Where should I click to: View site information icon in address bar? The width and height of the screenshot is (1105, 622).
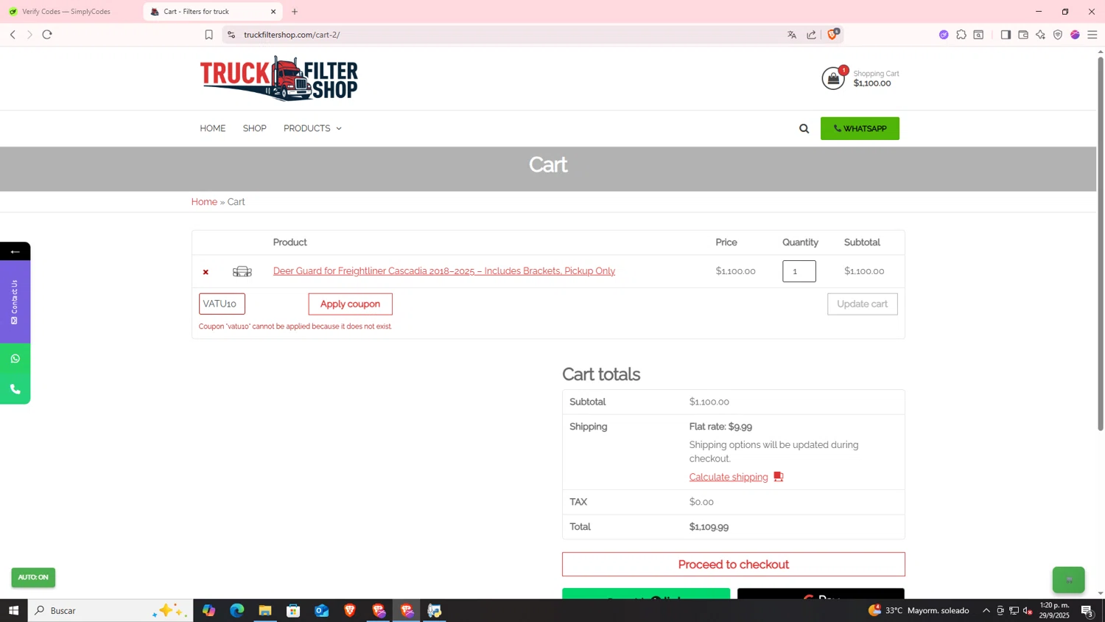coord(231,35)
